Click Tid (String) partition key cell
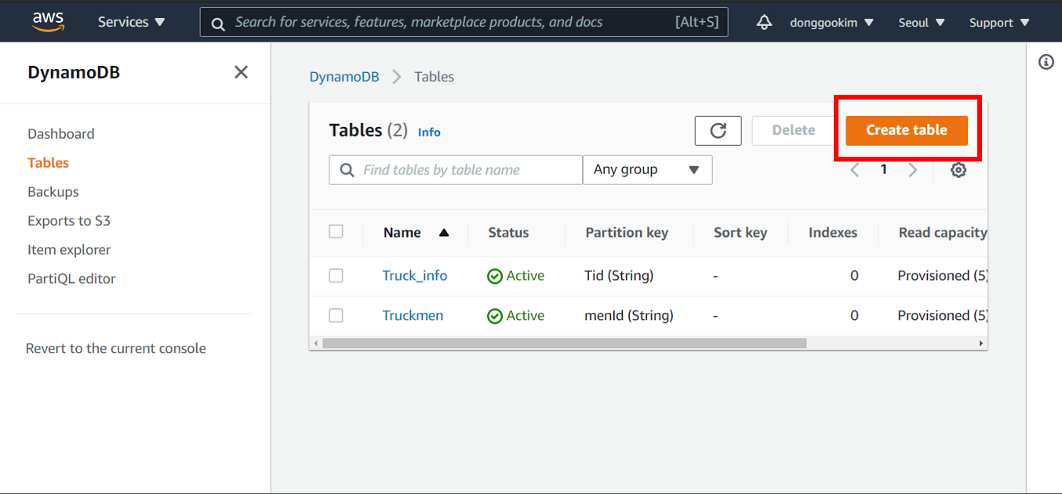This screenshot has width=1062, height=494. (x=619, y=275)
